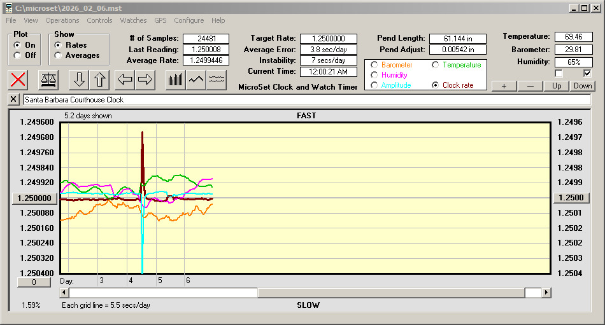Tick the unchecked box under Humidity
The image size is (605, 325).
(559, 73)
